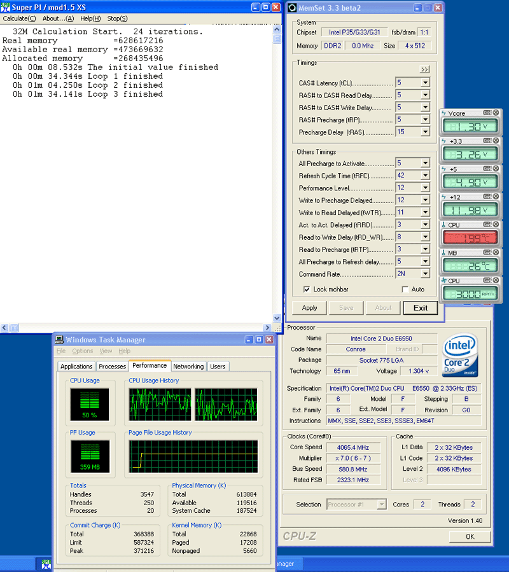Expand more timings with the >> button
The width and height of the screenshot is (509, 572).
click(x=424, y=69)
